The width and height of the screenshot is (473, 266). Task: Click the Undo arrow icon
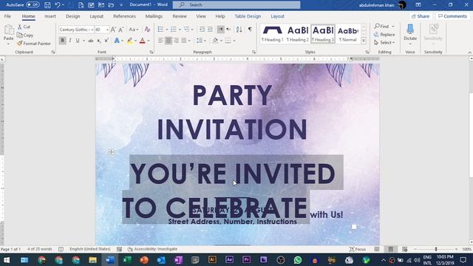pos(58,5)
